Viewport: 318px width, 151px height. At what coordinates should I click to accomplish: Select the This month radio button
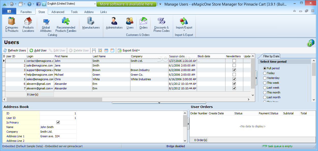(x=265, y=92)
